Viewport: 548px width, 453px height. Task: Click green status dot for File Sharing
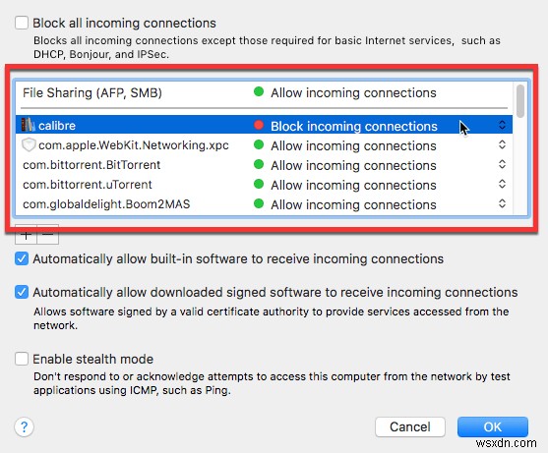point(259,91)
